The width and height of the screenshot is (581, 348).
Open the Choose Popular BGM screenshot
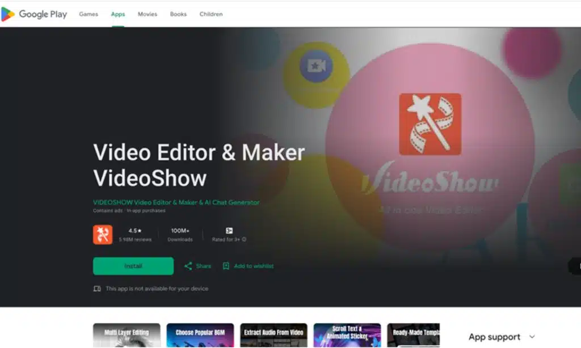click(x=200, y=335)
